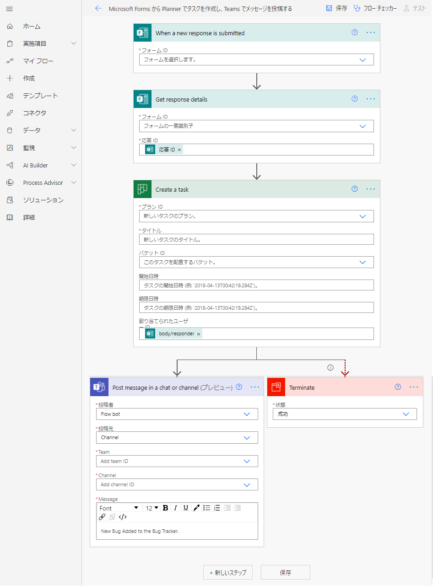The height and width of the screenshot is (586, 433).
Task: Open ellipsis menu on Post message card
Action: [255, 387]
